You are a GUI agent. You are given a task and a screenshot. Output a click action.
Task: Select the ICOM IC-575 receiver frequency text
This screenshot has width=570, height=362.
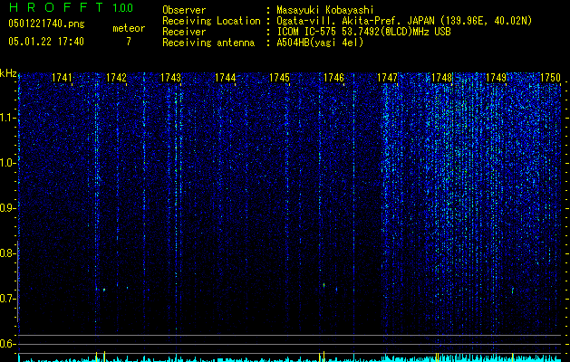pyautogui.click(x=363, y=32)
